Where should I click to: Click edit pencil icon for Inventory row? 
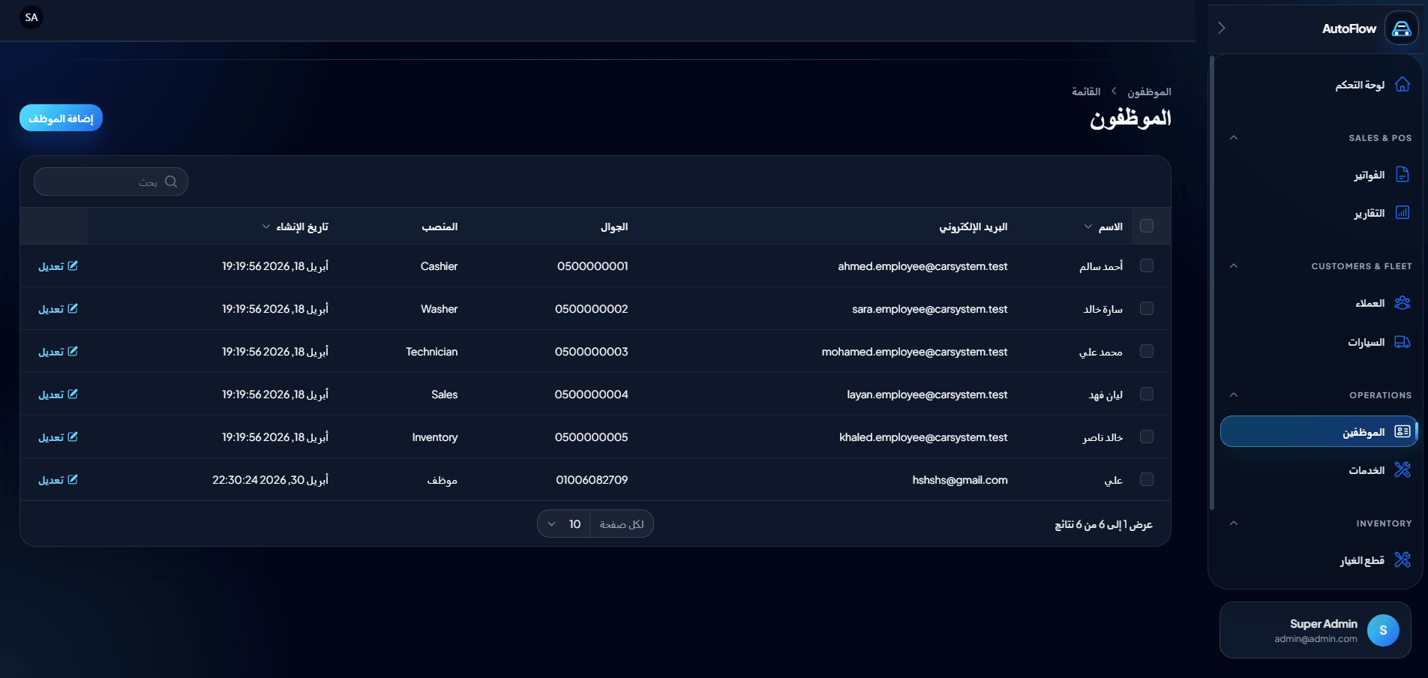click(x=73, y=436)
